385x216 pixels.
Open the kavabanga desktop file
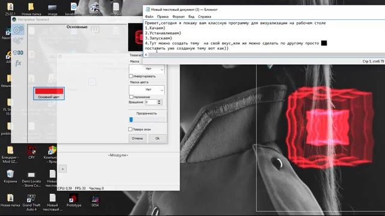pyautogui.click(x=73, y=9)
